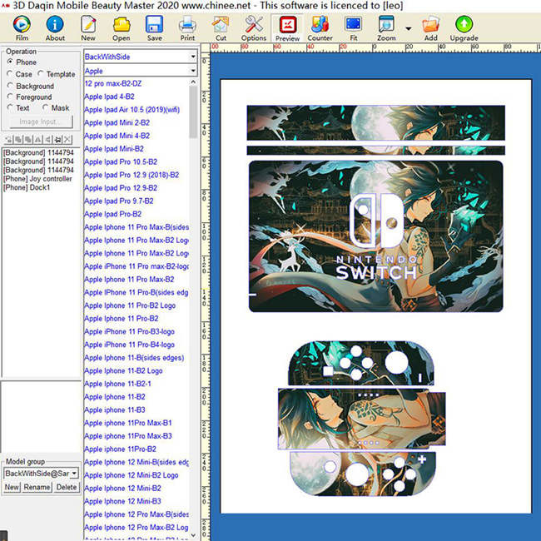Viewport: 541px width, 541px height.
Task: Click the vertical flip triangle icon
Action: point(48,139)
